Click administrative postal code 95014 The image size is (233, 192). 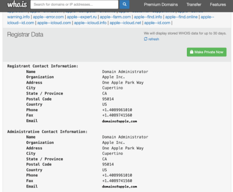click(x=108, y=164)
